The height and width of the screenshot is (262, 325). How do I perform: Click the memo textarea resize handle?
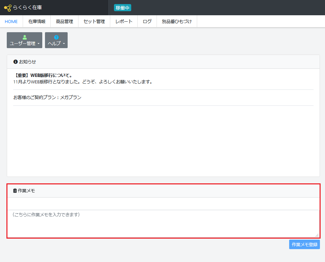[x=317, y=235]
